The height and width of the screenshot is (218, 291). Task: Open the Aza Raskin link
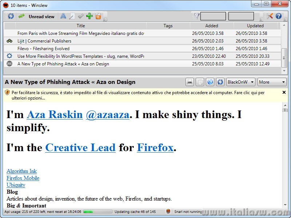coord(55,114)
